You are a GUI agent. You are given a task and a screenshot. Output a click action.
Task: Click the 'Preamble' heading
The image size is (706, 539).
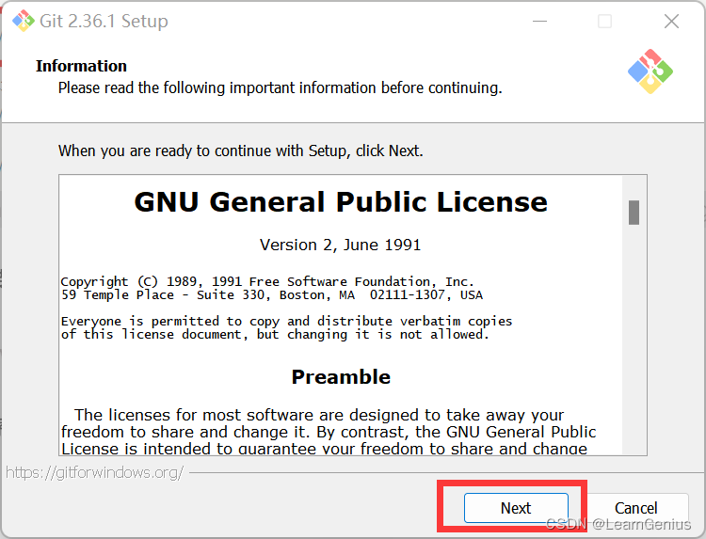pyautogui.click(x=341, y=376)
